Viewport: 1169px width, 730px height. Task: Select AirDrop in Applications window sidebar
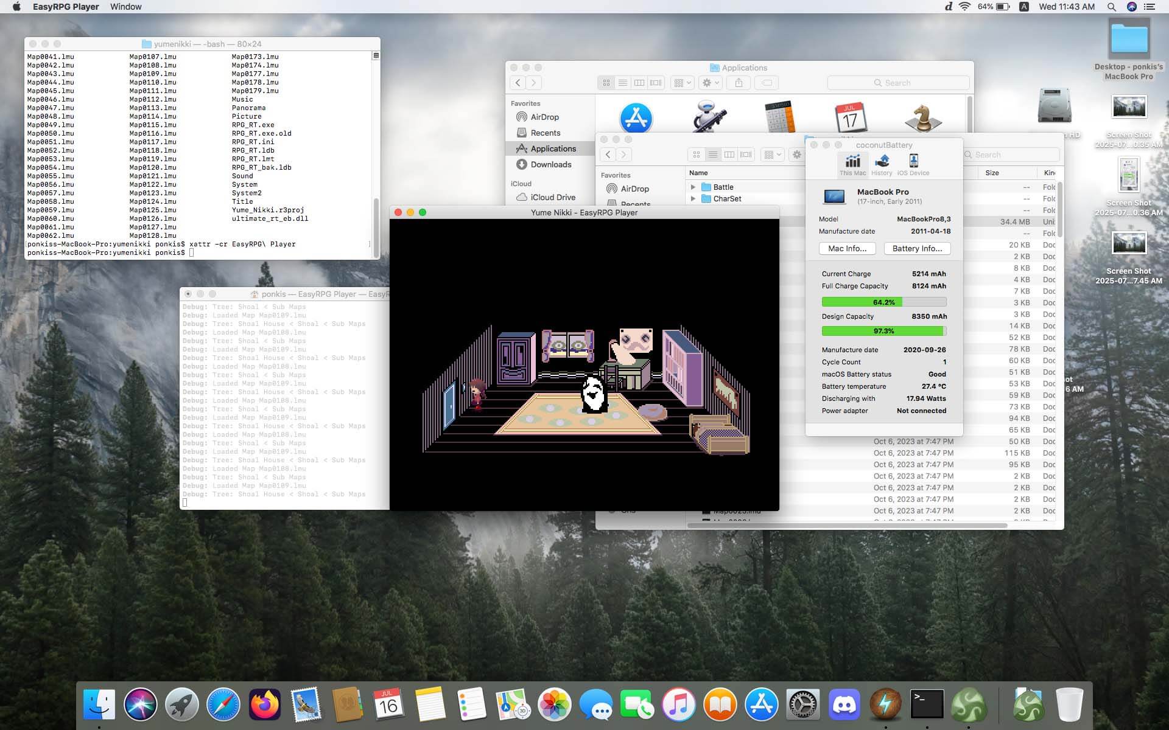click(544, 117)
